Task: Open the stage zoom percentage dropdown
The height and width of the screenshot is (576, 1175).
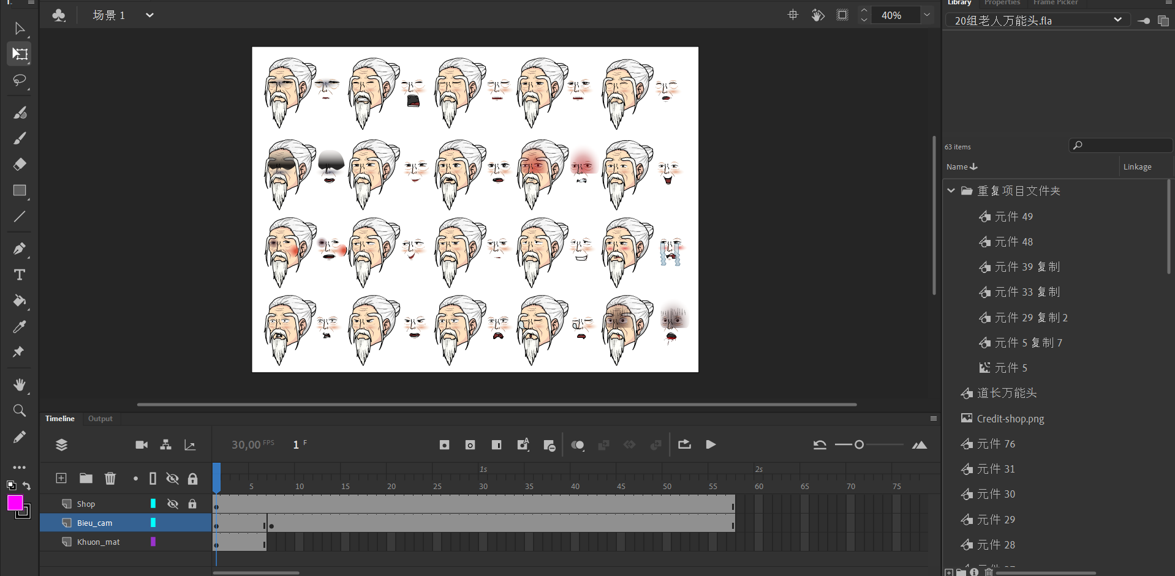Action: point(927,15)
